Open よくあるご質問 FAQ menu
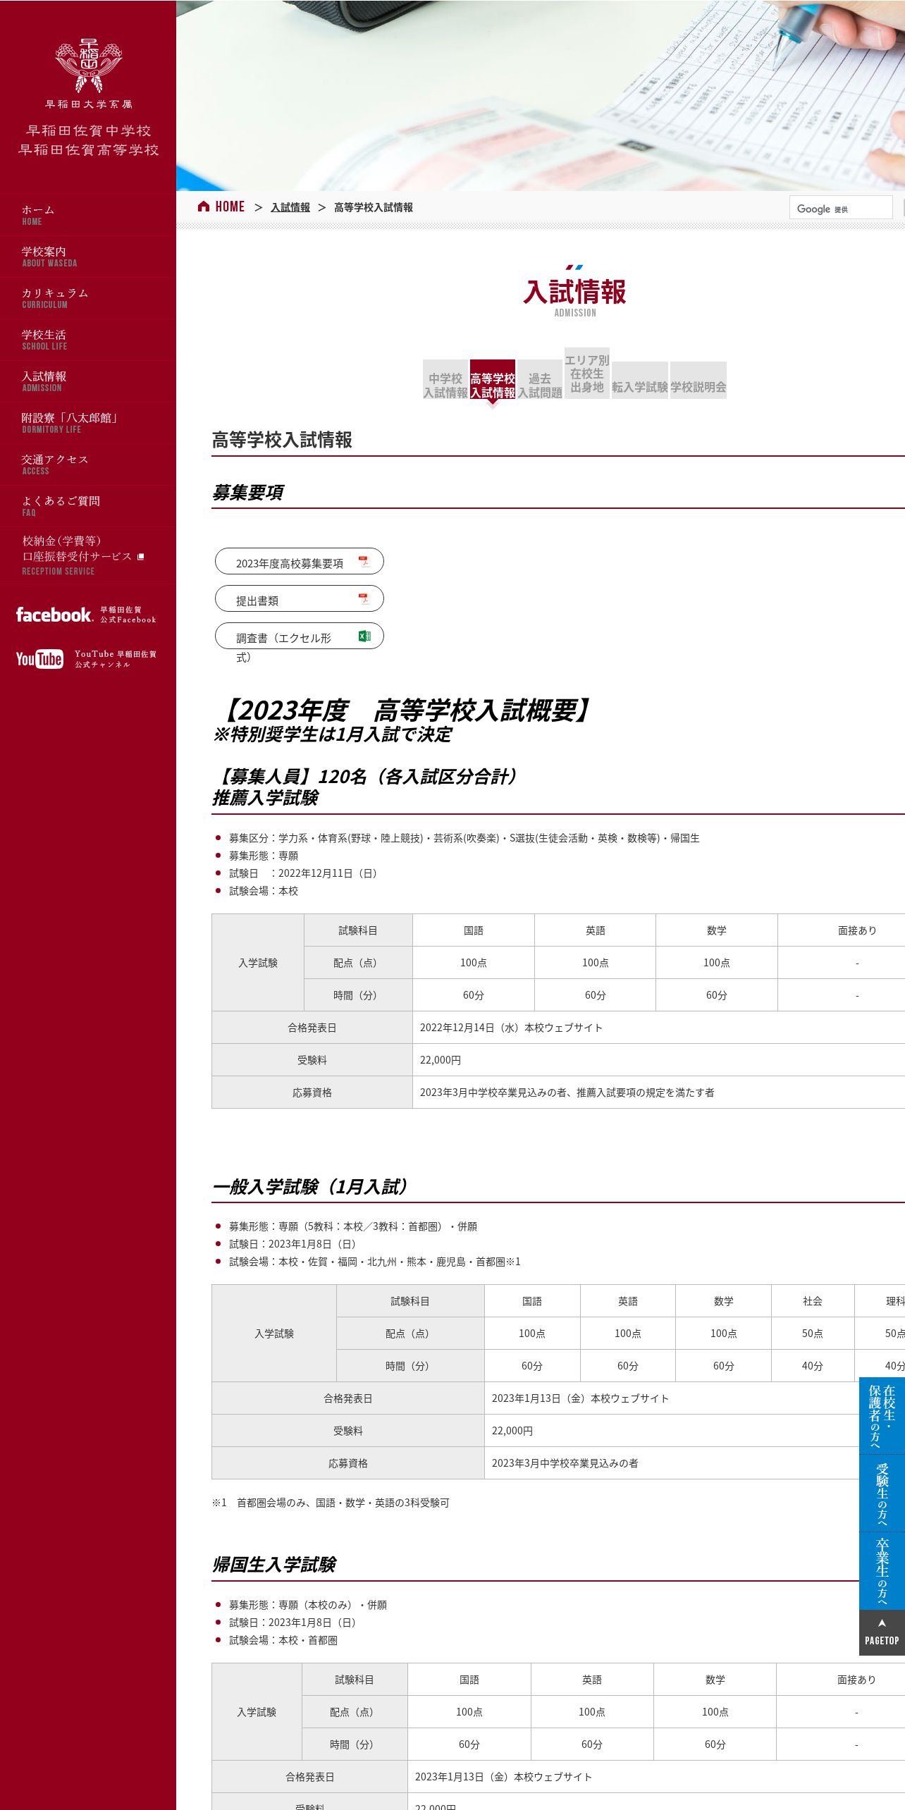The image size is (905, 1810). tap(88, 506)
